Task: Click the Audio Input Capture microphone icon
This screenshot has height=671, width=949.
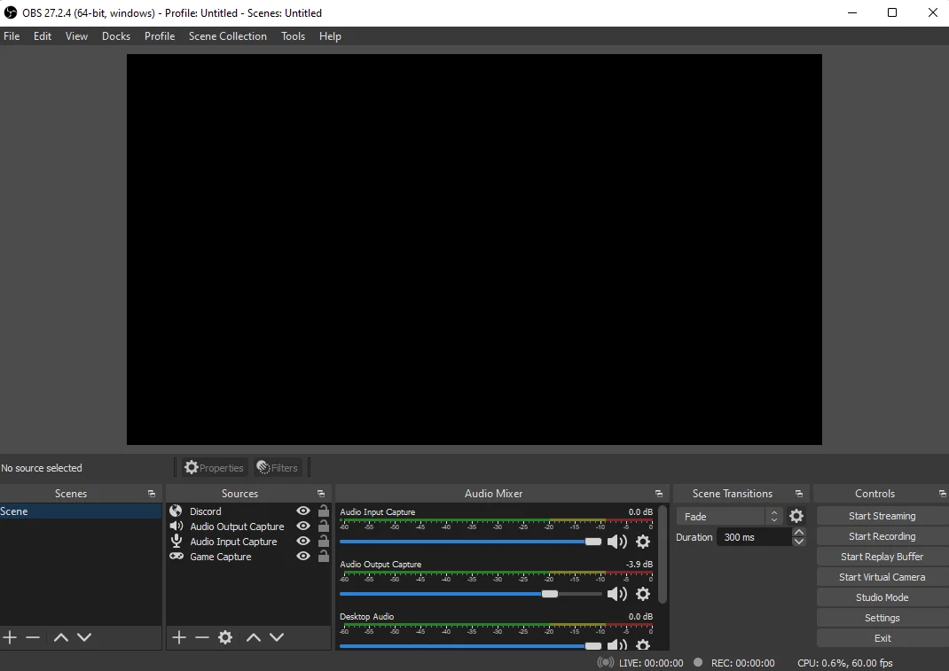Action: pos(176,542)
